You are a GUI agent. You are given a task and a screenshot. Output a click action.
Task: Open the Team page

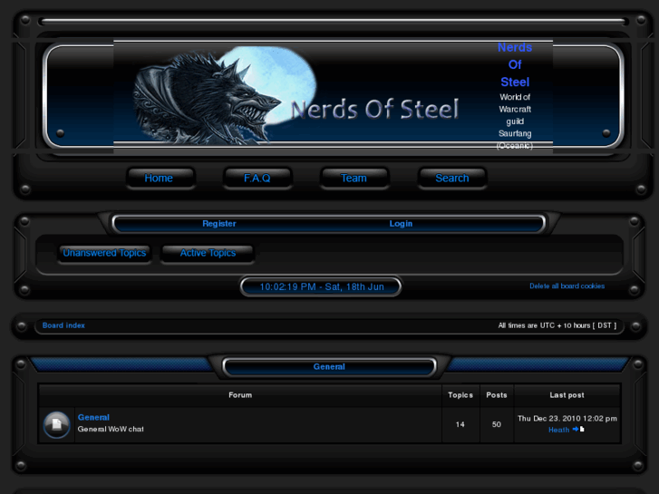[354, 179]
